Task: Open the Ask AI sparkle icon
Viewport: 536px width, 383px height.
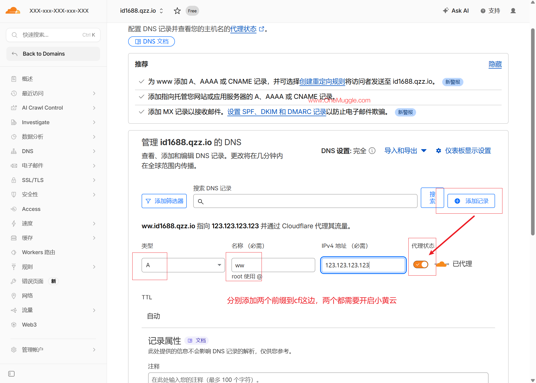Action: point(446,10)
